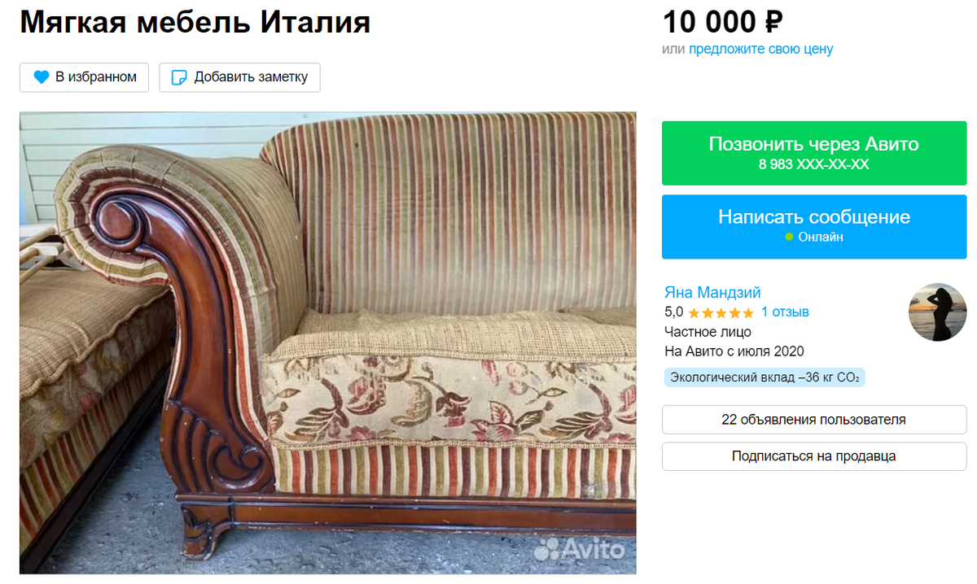Open «предложите свою цену» link
This screenshot has height=584, width=977.
coord(761,49)
